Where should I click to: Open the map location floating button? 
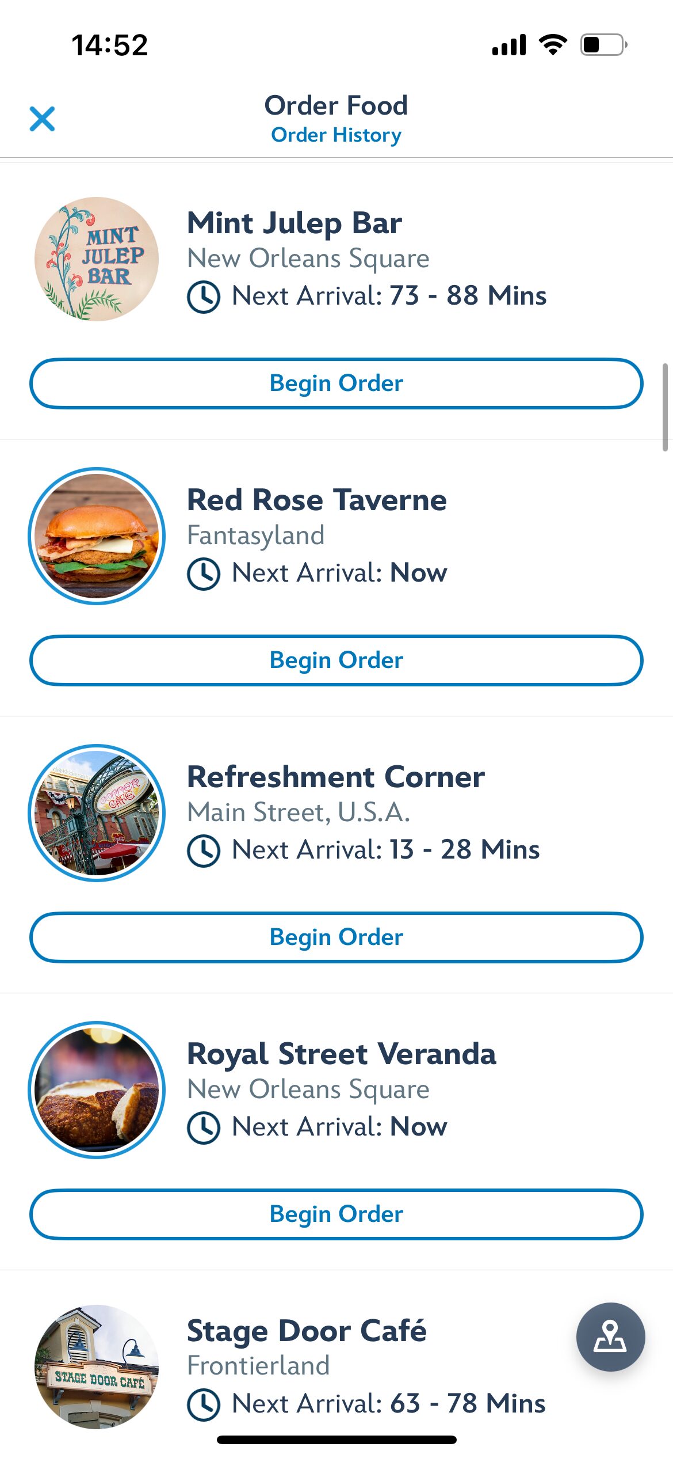pos(610,1336)
